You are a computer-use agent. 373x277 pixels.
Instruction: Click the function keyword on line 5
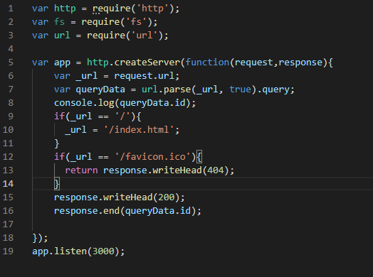coord(207,63)
